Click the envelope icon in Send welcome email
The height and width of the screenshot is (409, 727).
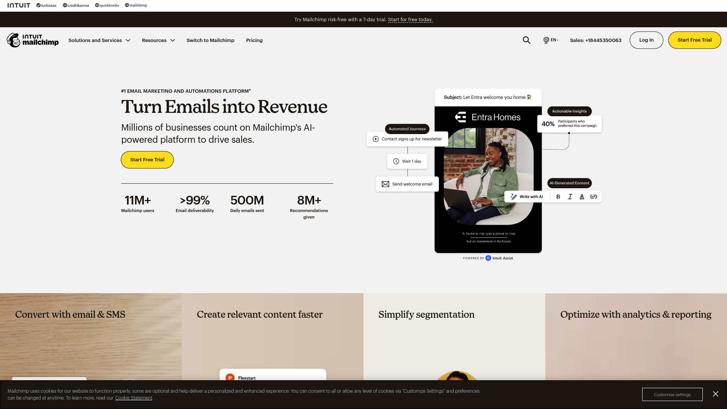pyautogui.click(x=385, y=184)
